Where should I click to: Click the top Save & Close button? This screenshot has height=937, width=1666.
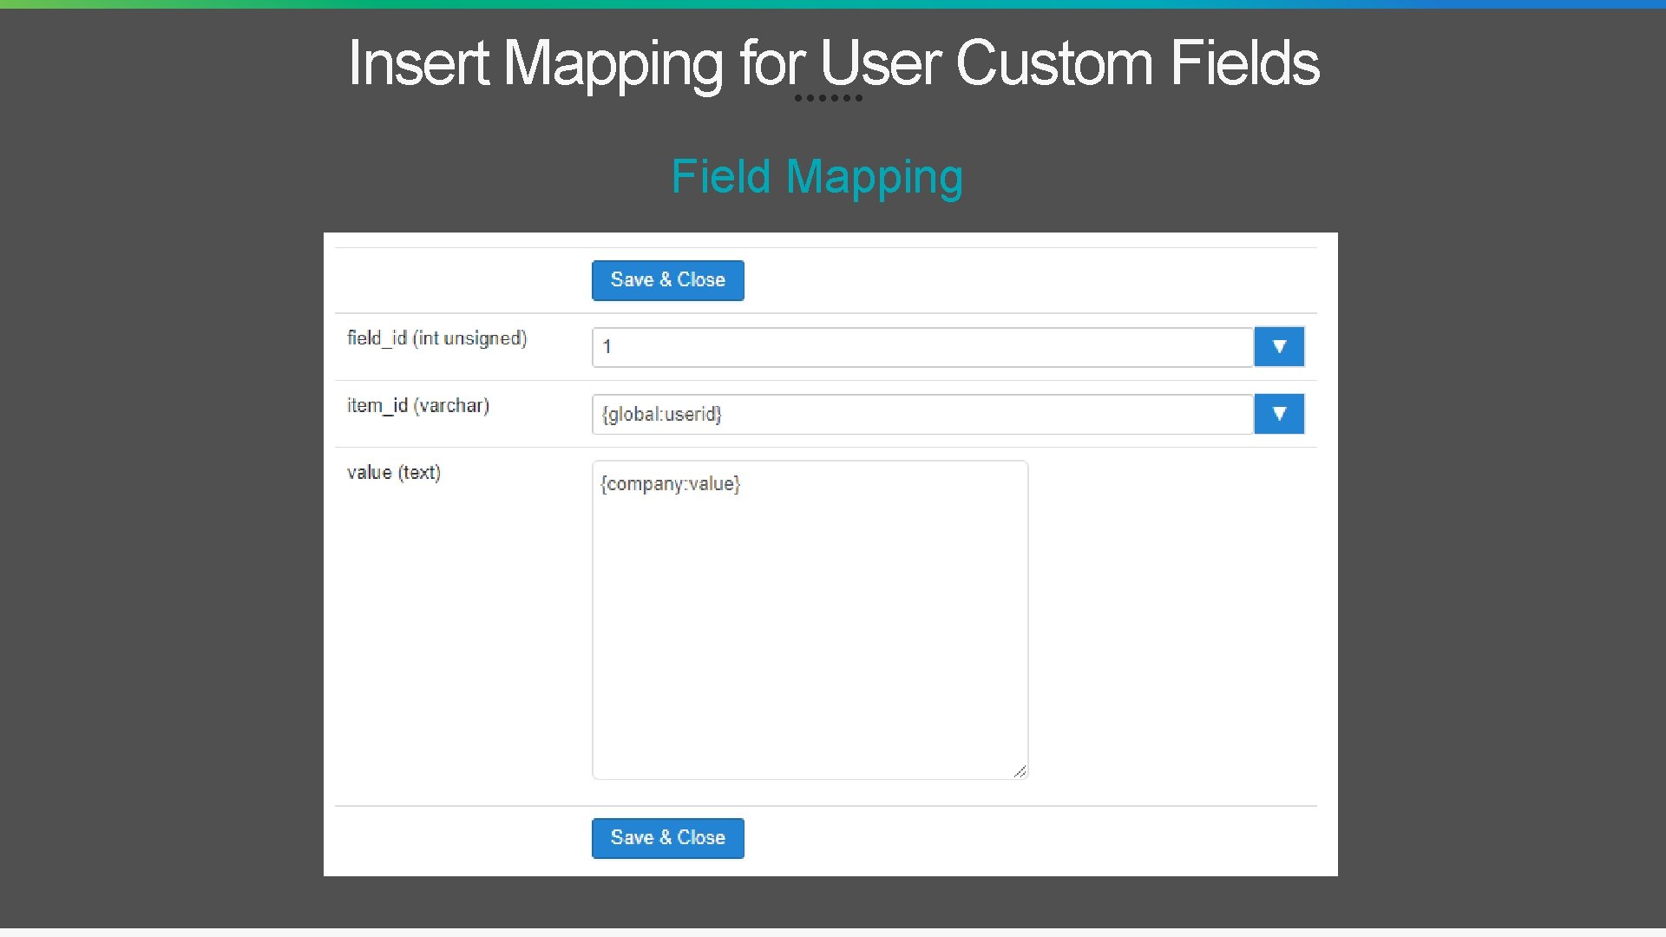(667, 280)
